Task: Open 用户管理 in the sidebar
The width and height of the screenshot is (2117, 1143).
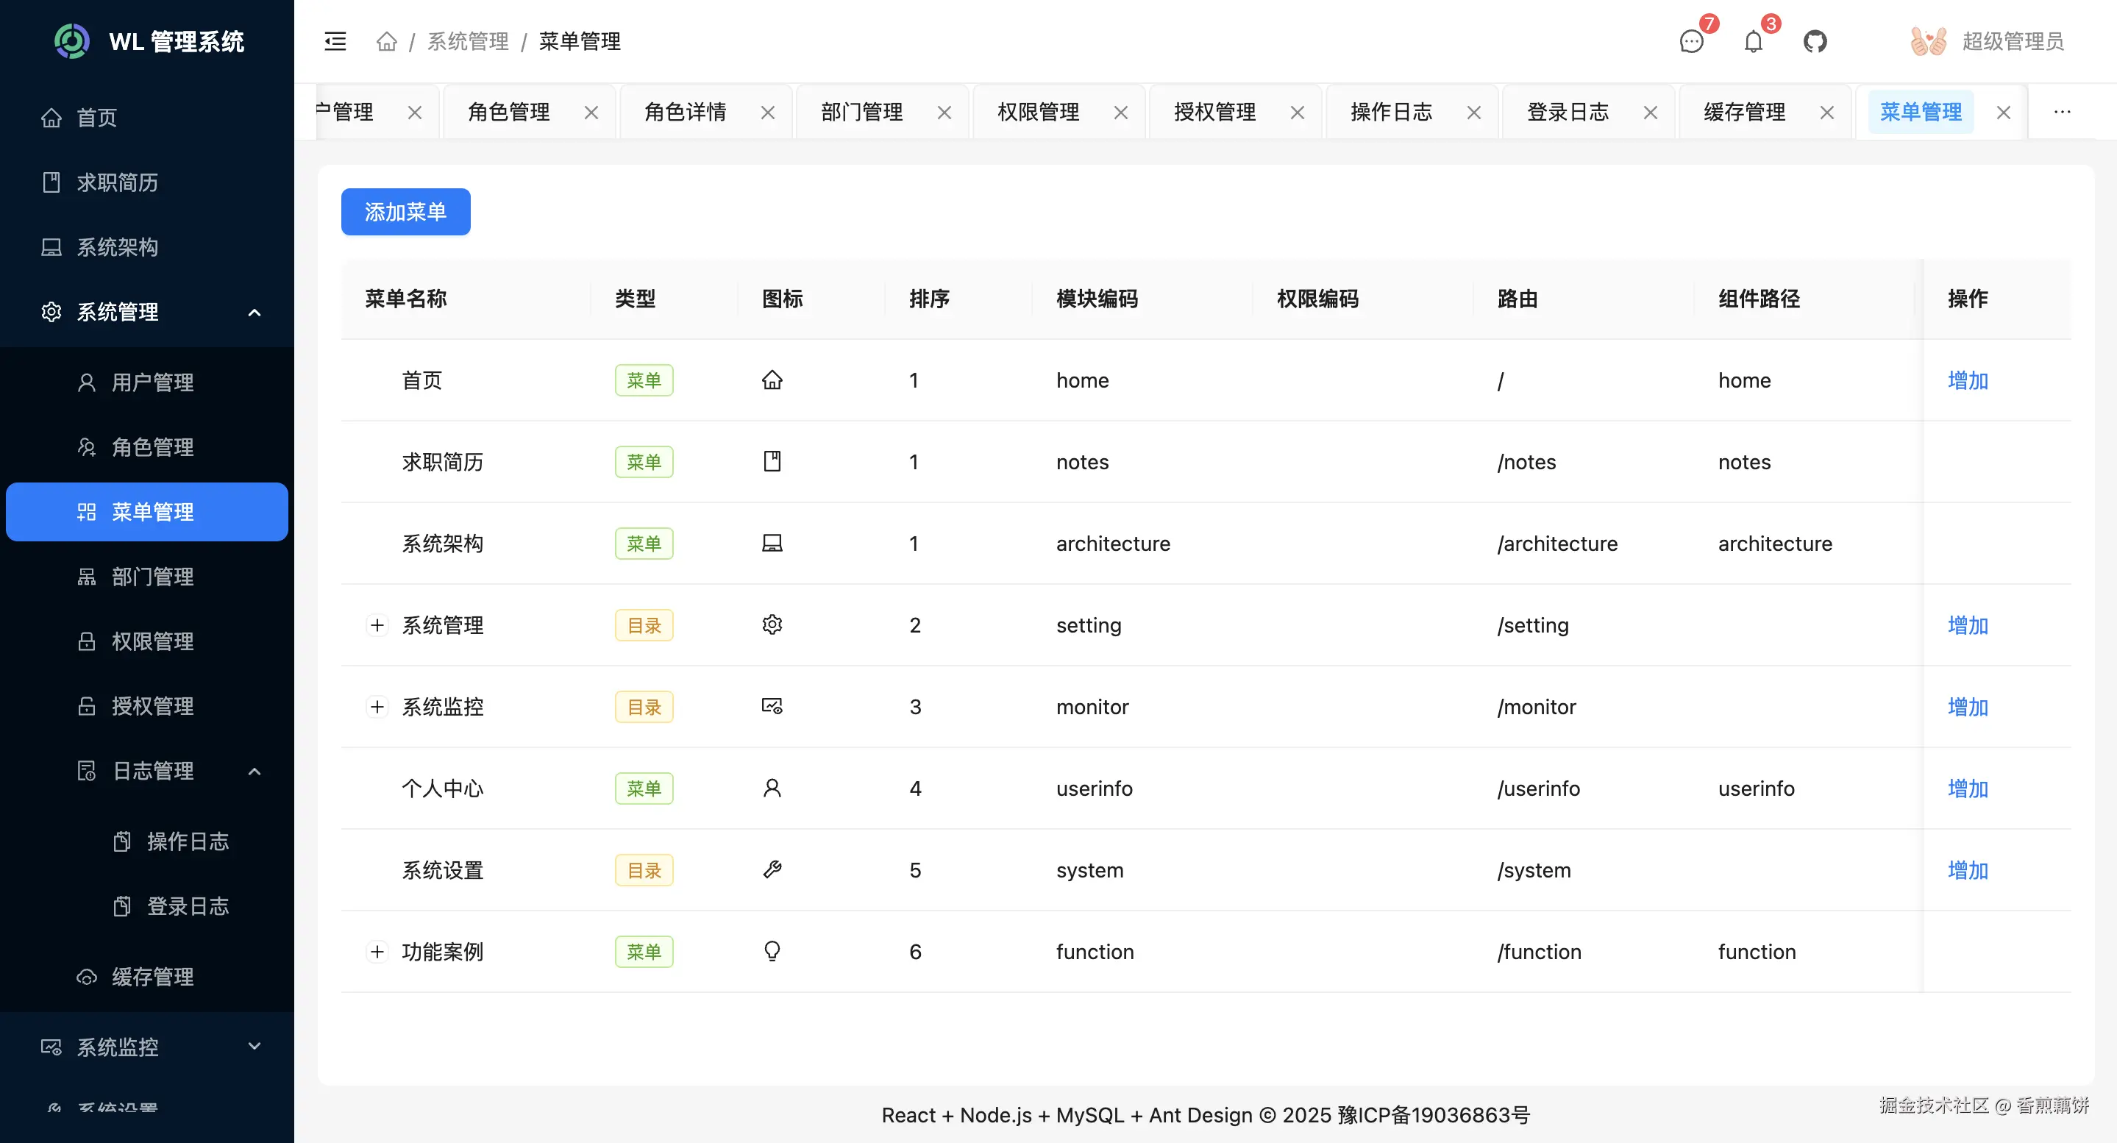Action: (x=153, y=382)
